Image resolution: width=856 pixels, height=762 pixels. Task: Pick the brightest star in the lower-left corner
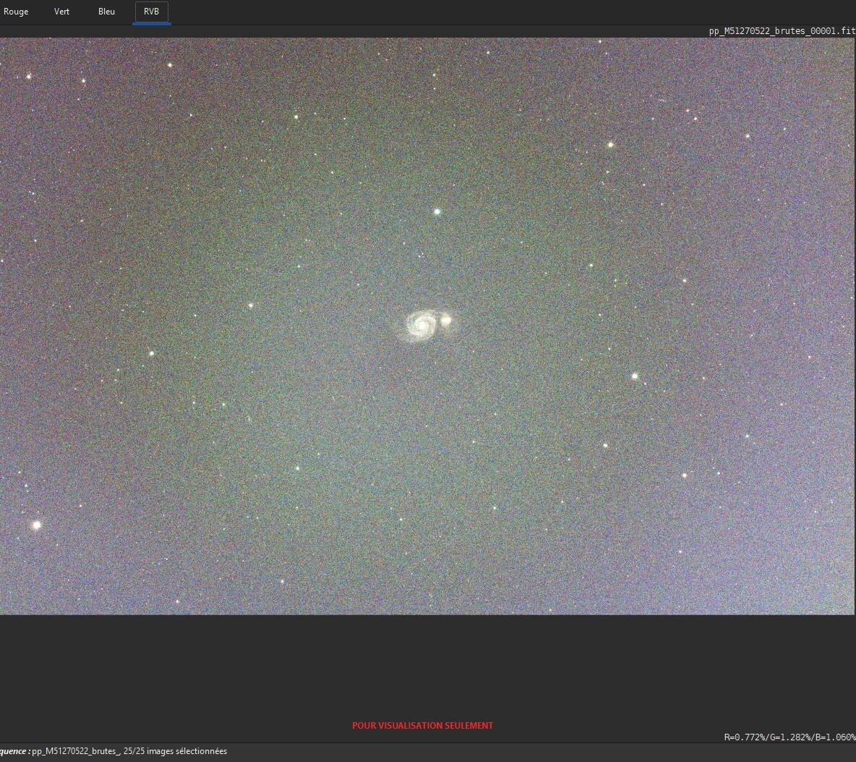[37, 525]
